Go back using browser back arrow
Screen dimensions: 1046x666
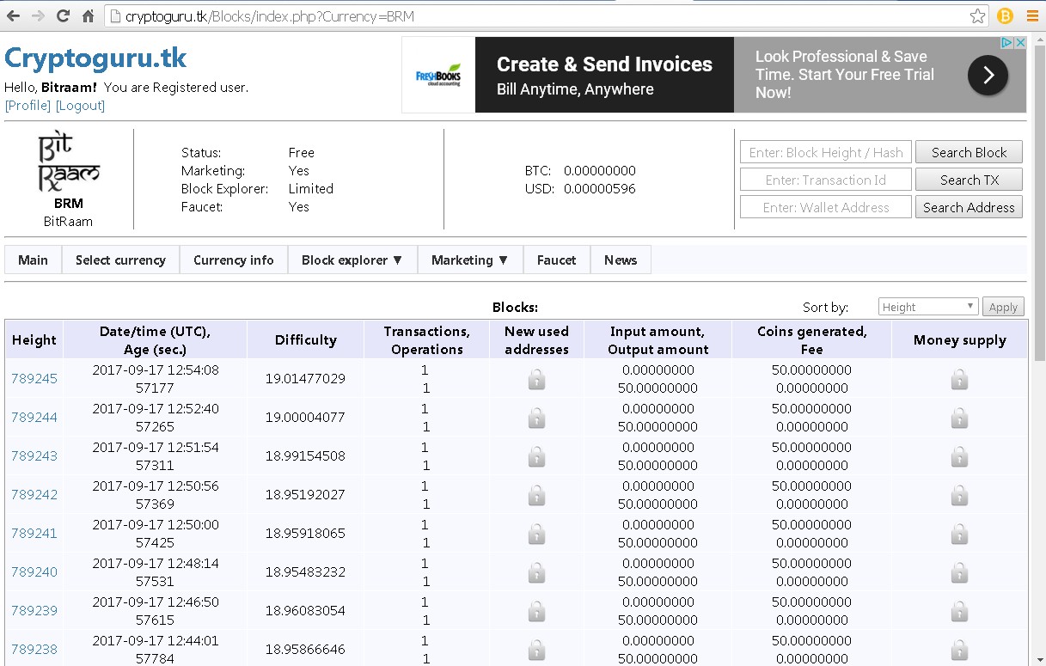[13, 15]
